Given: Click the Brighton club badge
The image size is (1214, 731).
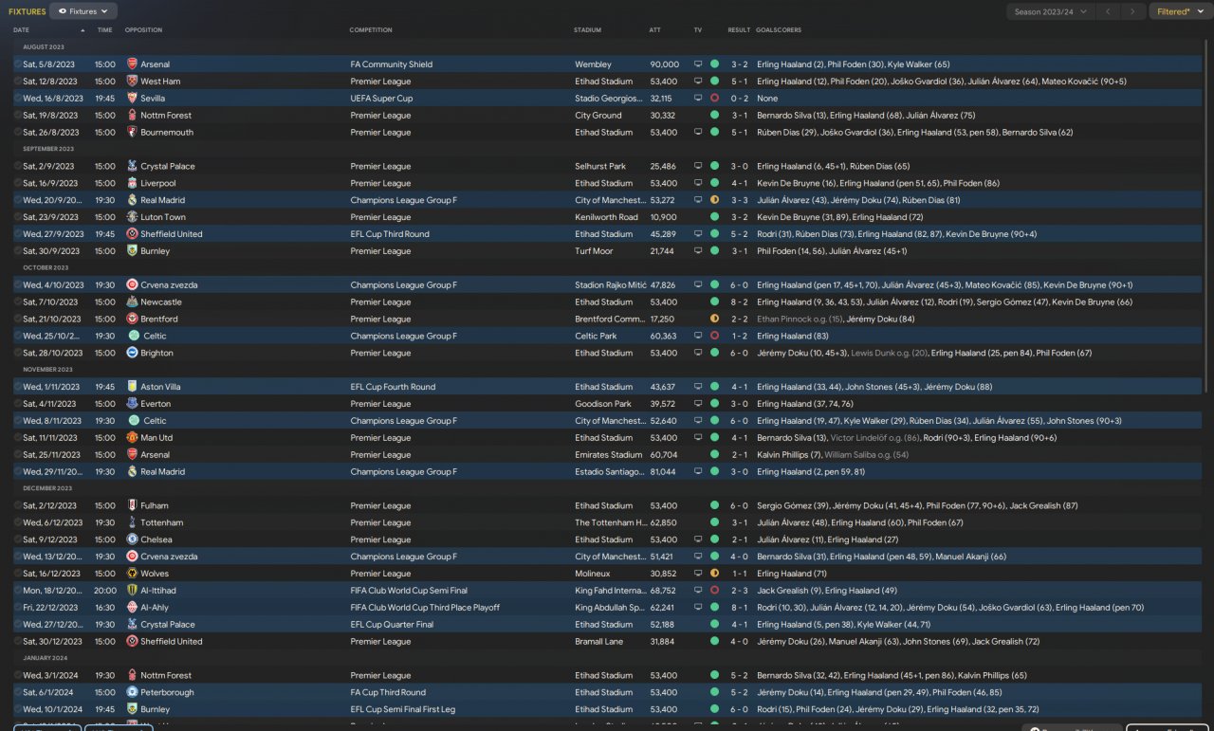Looking at the screenshot, I should pos(132,354).
